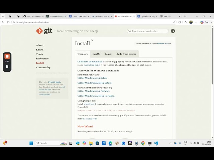
Task: Open the volume control in system tray
Action: (x=195, y=143)
